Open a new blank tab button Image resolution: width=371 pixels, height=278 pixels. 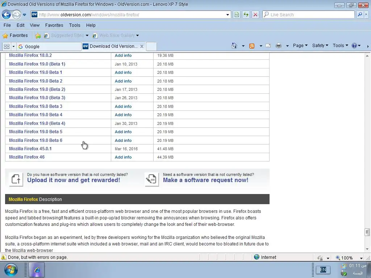tap(151, 46)
